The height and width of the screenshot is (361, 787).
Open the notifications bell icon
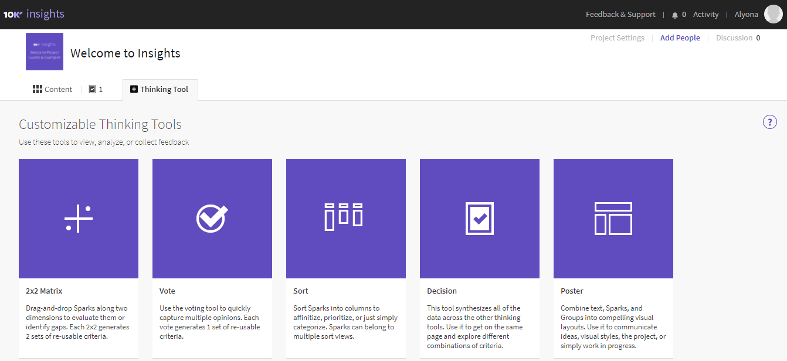pyautogui.click(x=674, y=15)
